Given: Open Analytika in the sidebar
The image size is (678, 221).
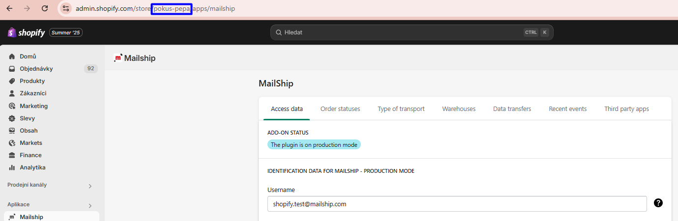Looking at the screenshot, I should pyautogui.click(x=32, y=167).
